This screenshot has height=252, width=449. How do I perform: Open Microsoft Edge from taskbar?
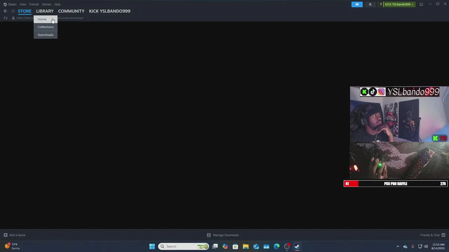click(x=276, y=246)
